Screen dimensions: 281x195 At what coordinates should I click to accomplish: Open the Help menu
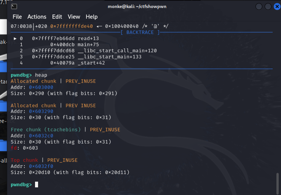pyautogui.click(x=91, y=17)
